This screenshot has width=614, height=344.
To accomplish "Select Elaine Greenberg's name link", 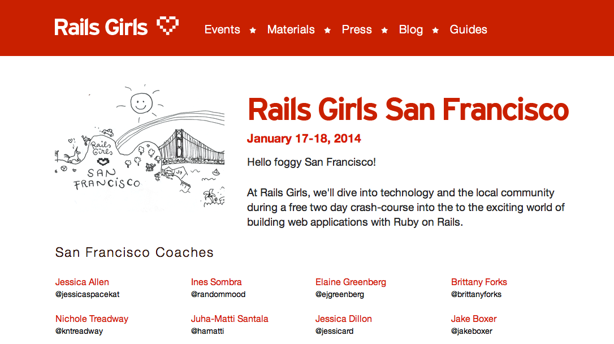I will click(351, 282).
